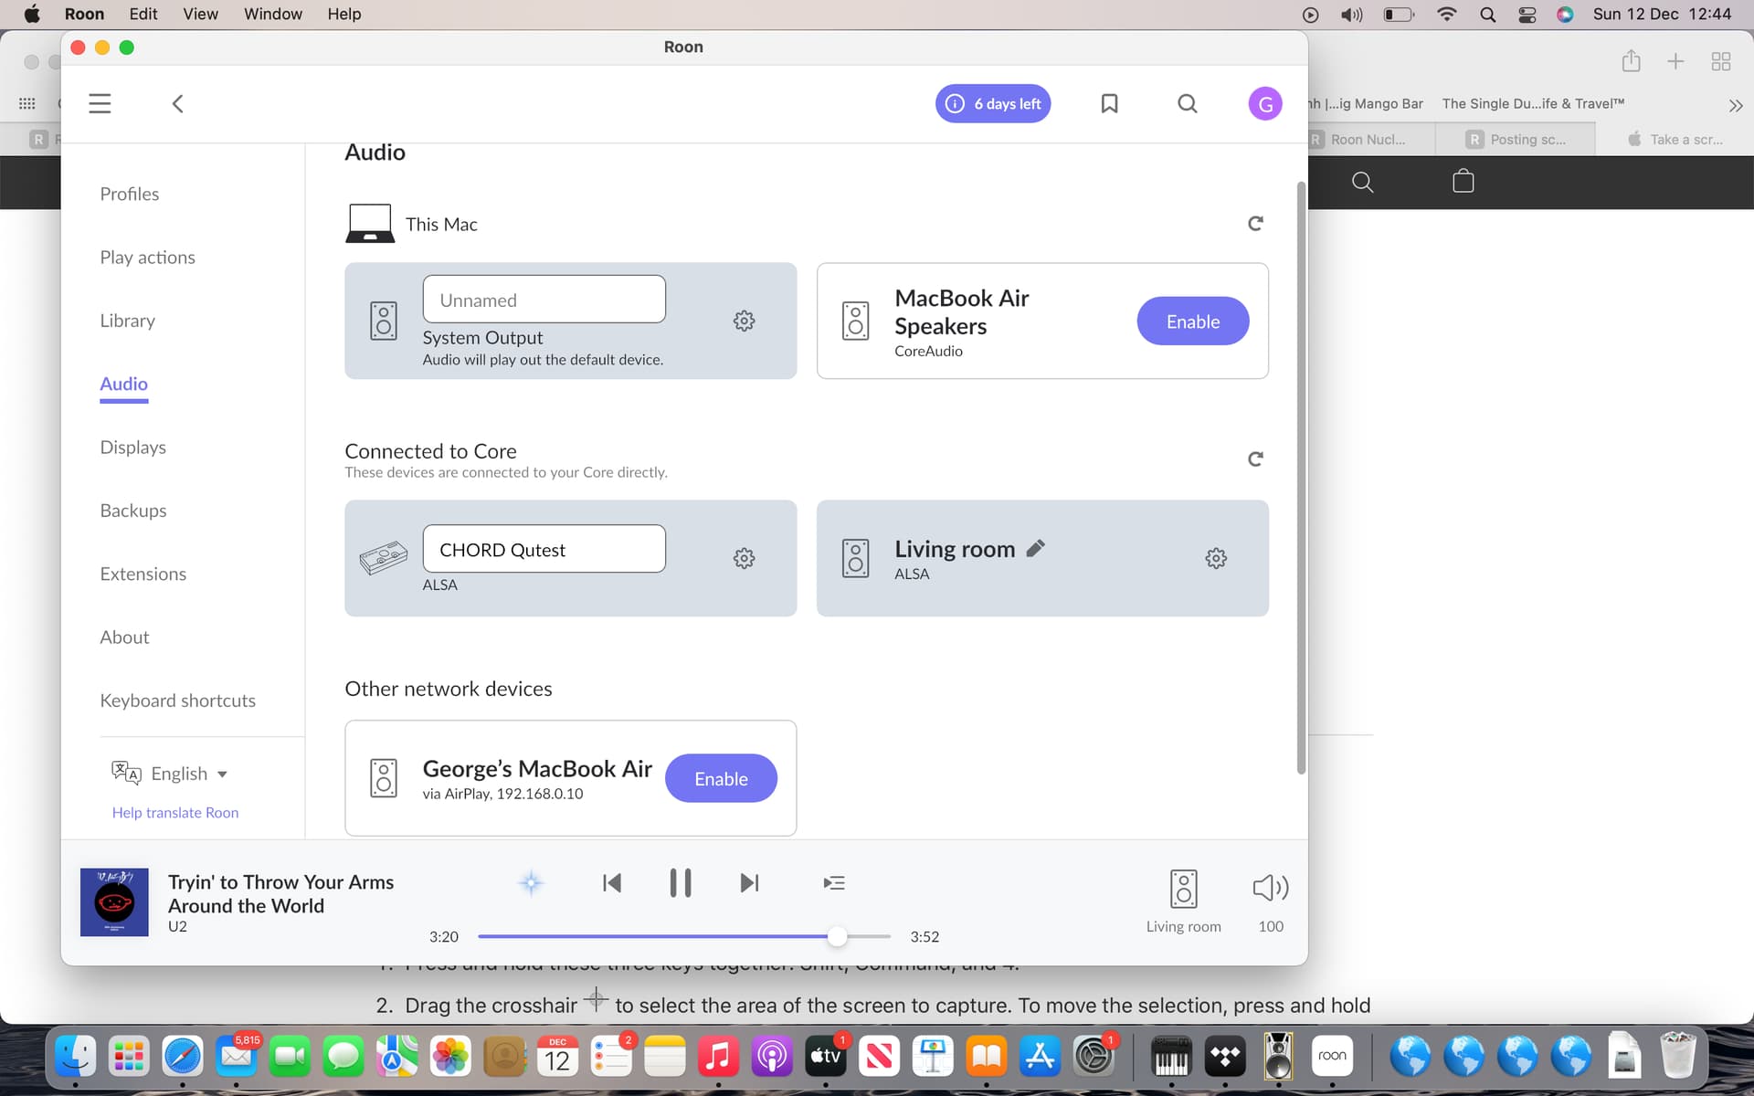The height and width of the screenshot is (1096, 1754).
Task: Skip to previous track
Action: [x=611, y=883]
